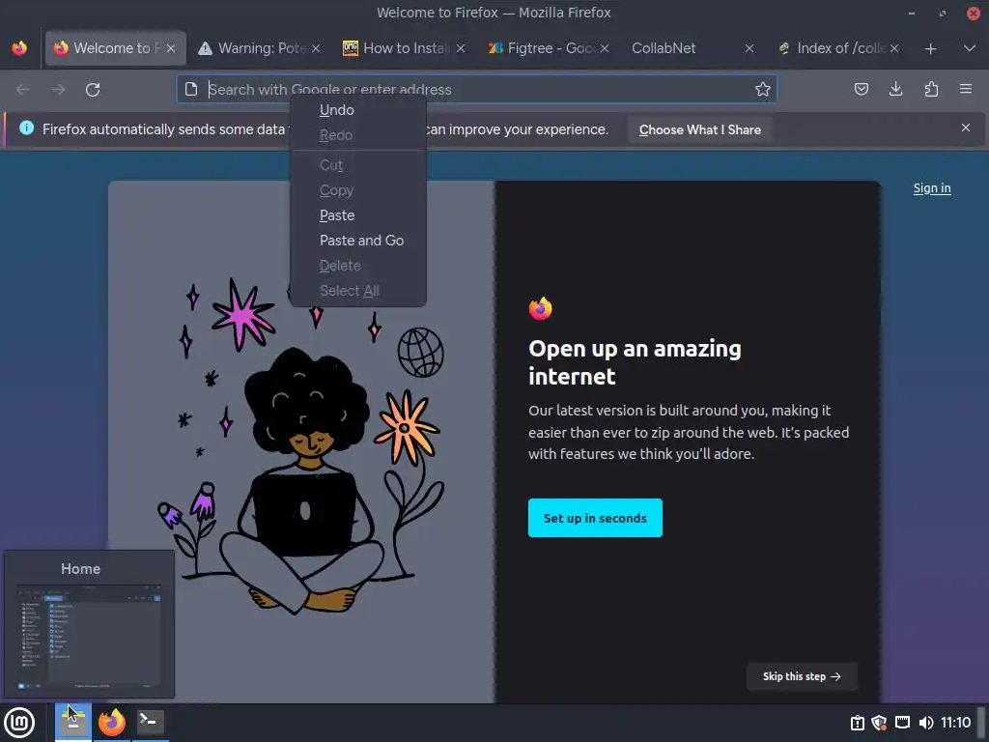Open the clipboard tray icon
The image size is (989, 742).
pos(858,723)
